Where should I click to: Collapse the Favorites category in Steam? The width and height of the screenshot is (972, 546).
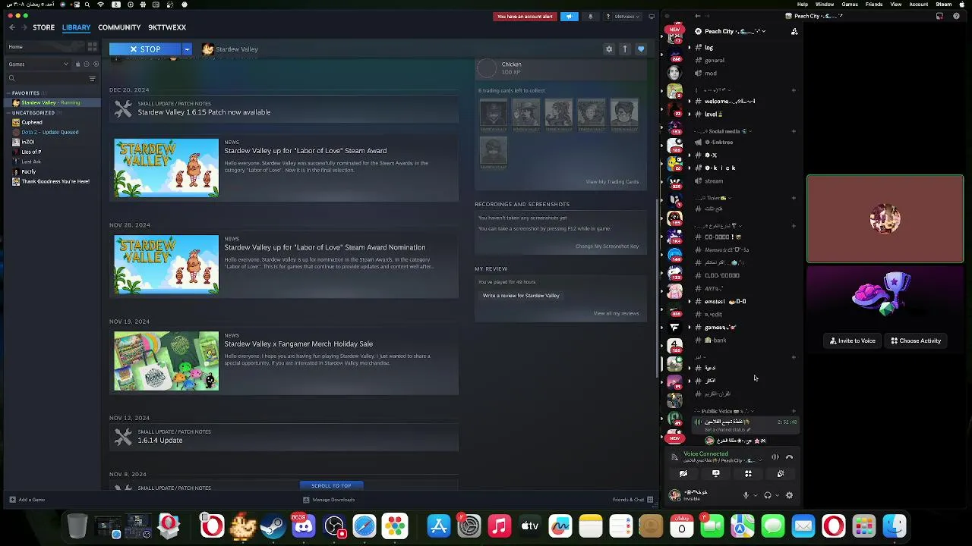pyautogui.click(x=8, y=93)
